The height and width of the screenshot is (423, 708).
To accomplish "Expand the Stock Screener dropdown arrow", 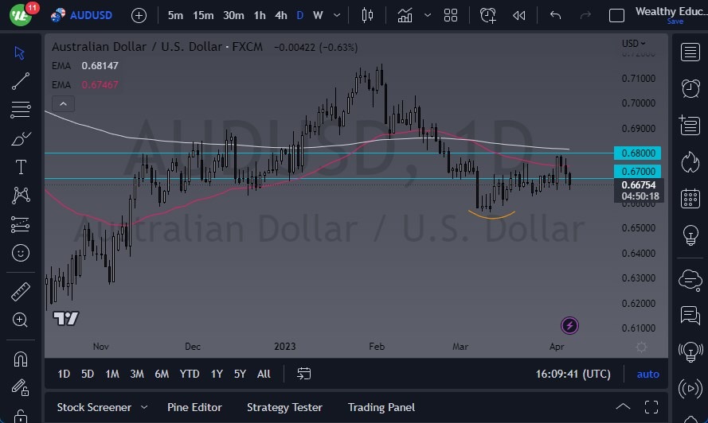I will tap(144, 407).
